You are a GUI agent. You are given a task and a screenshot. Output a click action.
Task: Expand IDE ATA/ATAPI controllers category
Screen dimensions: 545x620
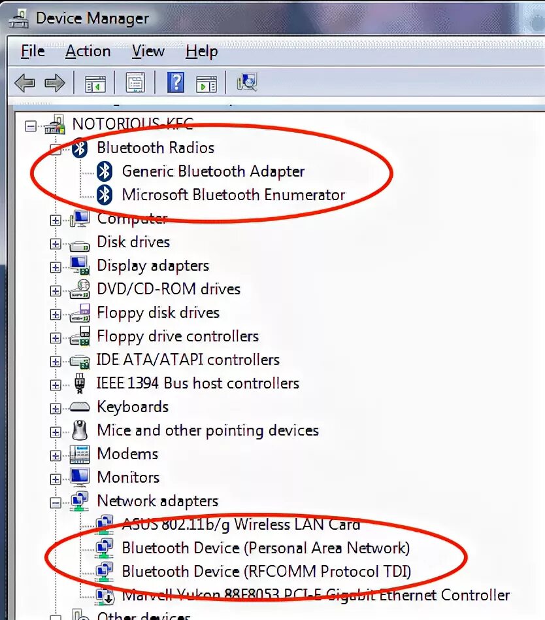point(56,362)
